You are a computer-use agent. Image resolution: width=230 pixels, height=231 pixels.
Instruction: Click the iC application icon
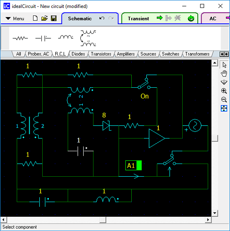7,6
